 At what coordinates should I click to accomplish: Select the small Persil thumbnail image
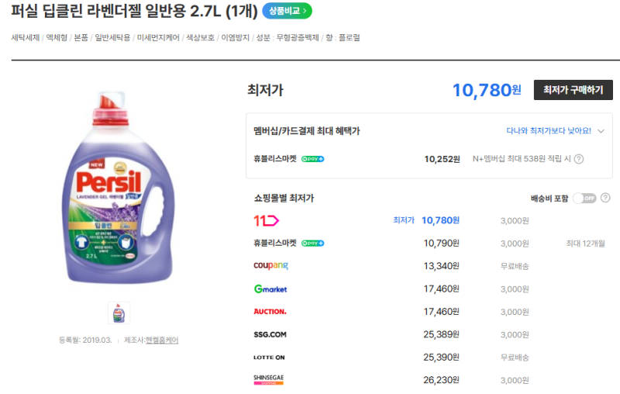pos(119,313)
